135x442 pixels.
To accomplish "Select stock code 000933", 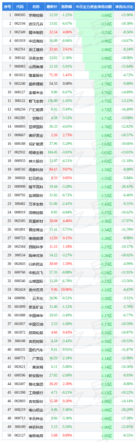I will 20,161.
